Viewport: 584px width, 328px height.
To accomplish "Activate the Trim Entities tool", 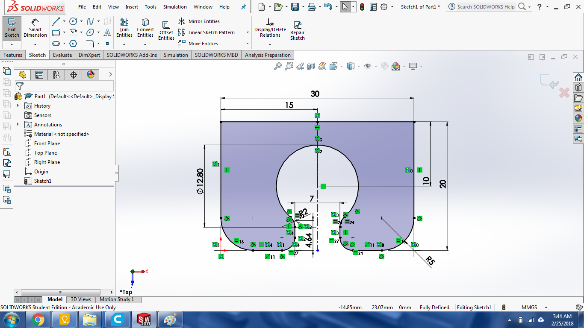I will (124, 28).
